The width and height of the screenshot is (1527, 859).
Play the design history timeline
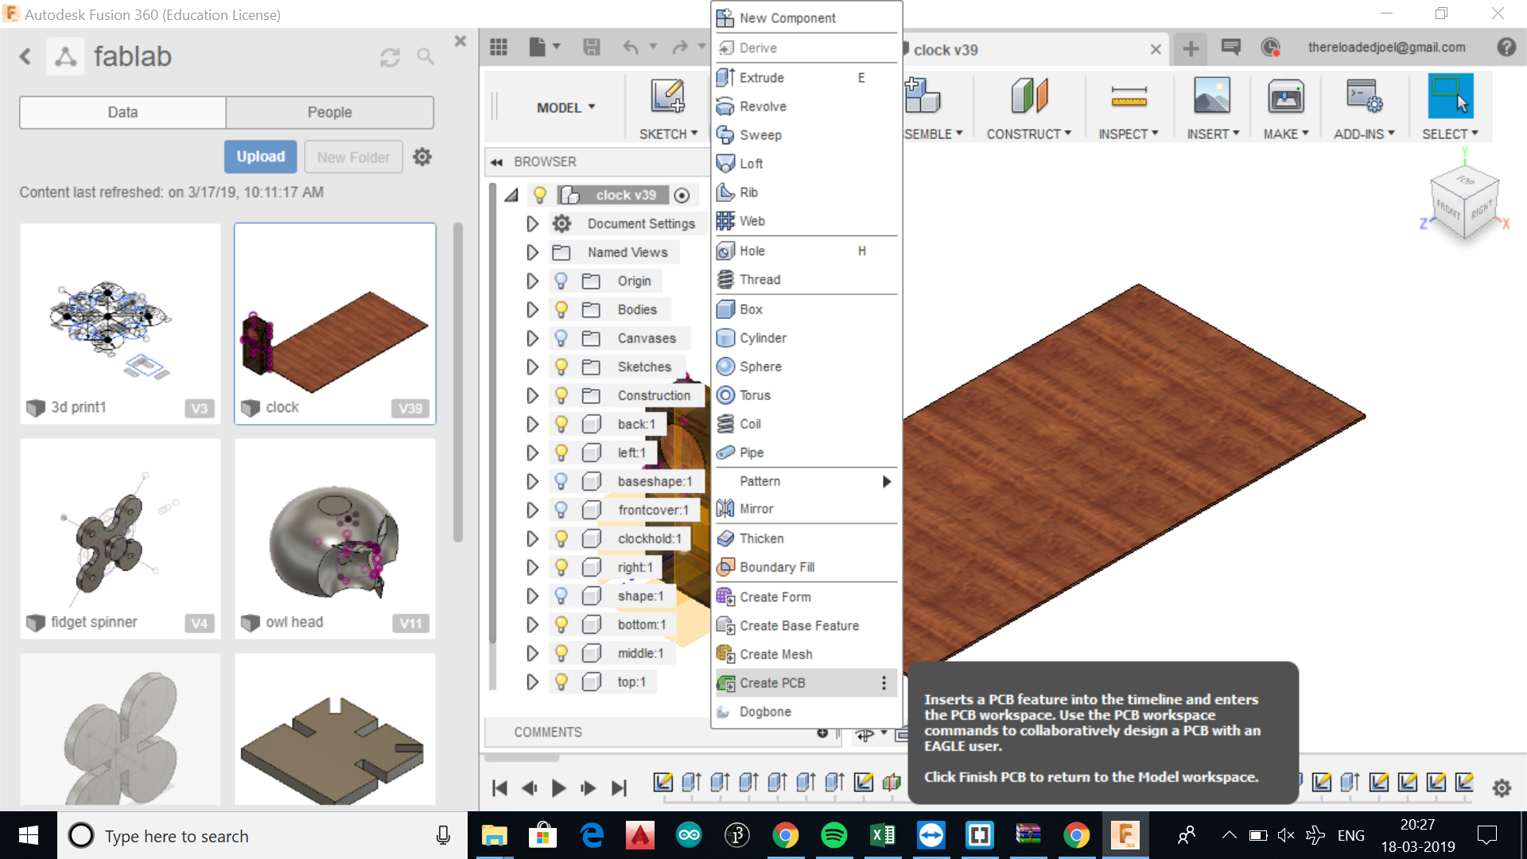point(558,787)
